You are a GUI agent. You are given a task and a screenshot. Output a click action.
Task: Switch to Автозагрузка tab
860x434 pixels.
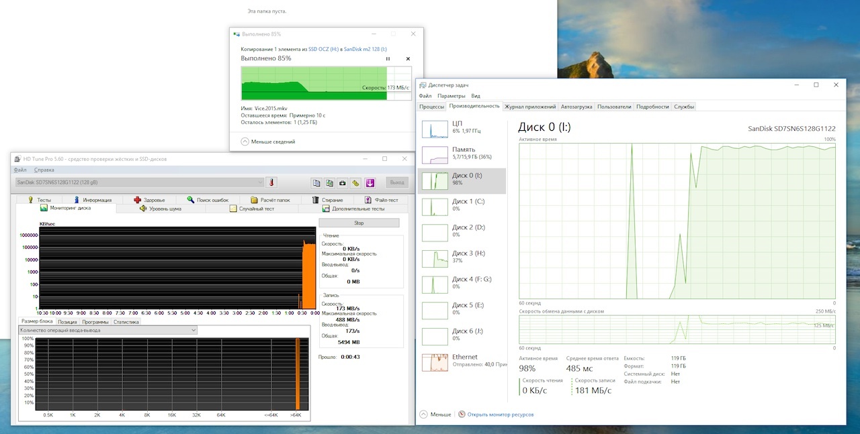click(576, 107)
